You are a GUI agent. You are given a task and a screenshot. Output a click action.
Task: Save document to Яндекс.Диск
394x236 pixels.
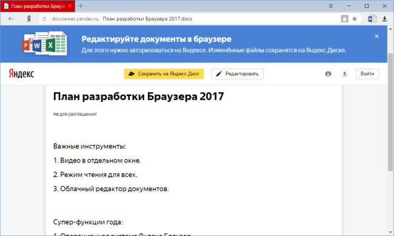tap(164, 74)
